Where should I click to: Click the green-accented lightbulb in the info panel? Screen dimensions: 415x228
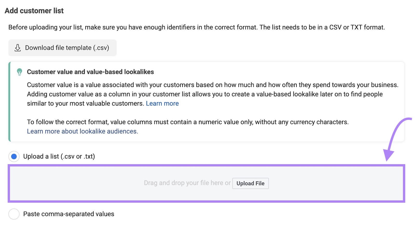(x=20, y=72)
